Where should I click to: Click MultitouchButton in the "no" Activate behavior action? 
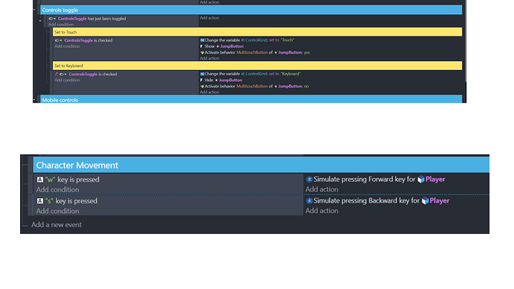[x=252, y=86]
